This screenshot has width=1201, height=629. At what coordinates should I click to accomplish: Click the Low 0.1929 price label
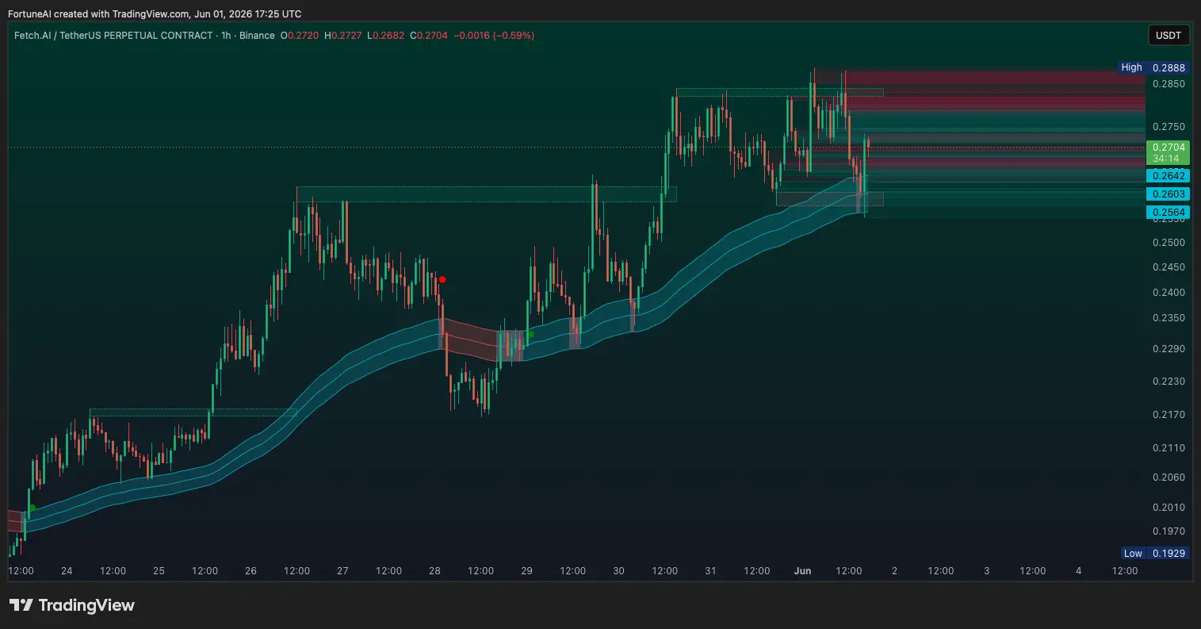[1156, 553]
